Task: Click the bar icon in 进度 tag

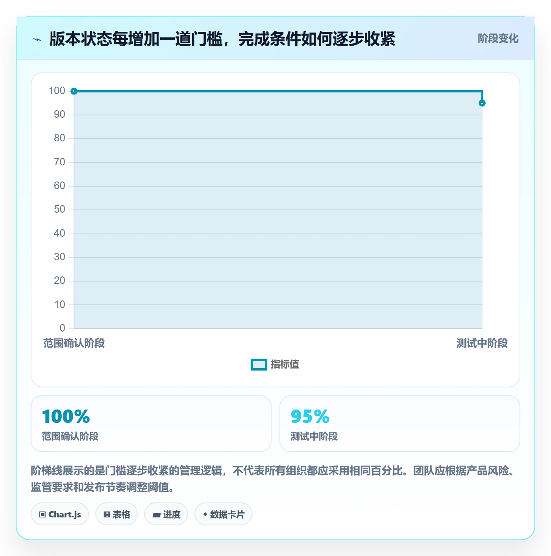Action: pos(157,515)
